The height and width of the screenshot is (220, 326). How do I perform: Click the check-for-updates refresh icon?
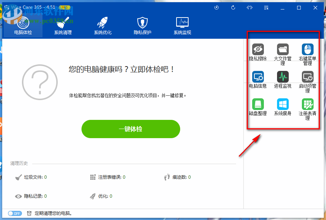tap(233, 7)
